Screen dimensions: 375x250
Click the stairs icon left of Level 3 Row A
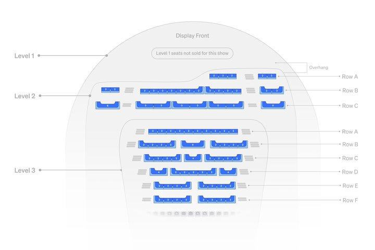click(x=140, y=132)
